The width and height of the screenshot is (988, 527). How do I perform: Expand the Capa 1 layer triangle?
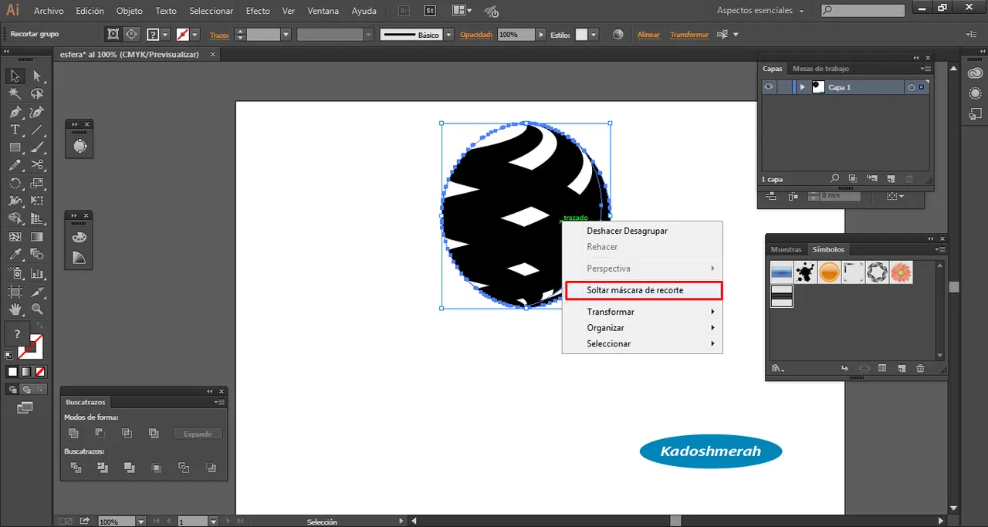tap(803, 87)
